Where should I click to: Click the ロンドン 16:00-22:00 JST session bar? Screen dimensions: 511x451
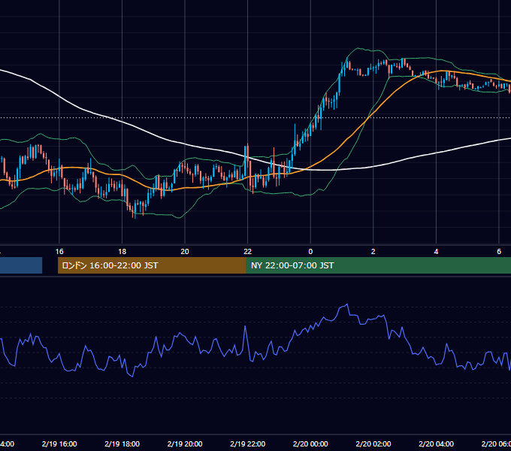[152, 265]
